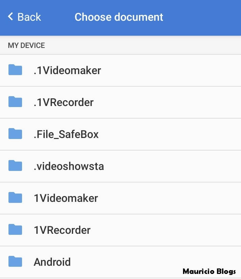Click the .1VRecorder folder icon
The image size is (241, 279).
(15, 102)
